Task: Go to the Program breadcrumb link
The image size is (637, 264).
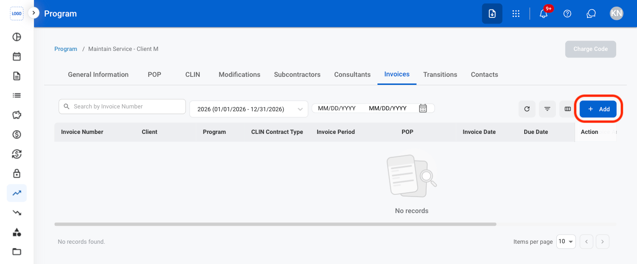Action: [x=66, y=49]
